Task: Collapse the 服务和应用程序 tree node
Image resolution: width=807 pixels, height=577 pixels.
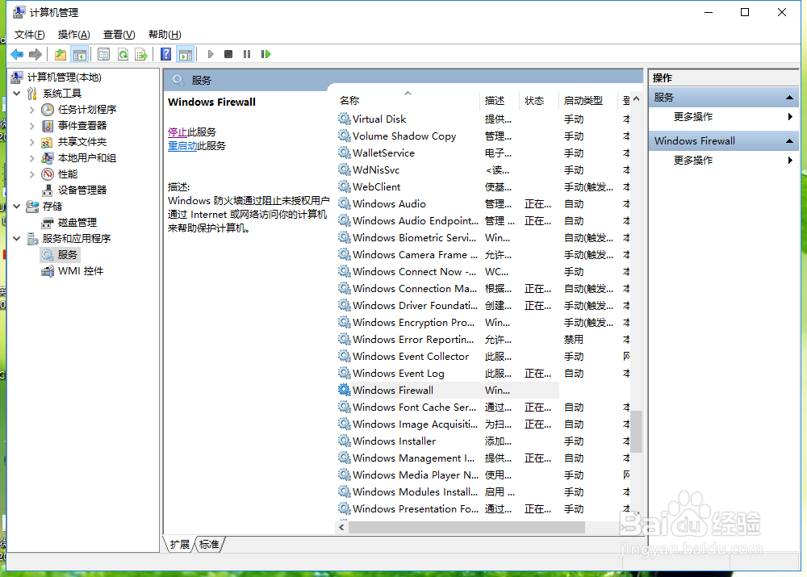Action: click(x=17, y=238)
